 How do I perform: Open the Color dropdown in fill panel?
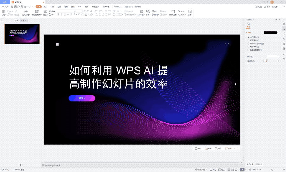click(x=273, y=56)
